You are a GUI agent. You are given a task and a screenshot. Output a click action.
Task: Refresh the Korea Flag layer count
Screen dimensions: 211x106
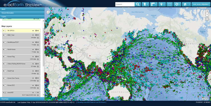tap(38, 59)
